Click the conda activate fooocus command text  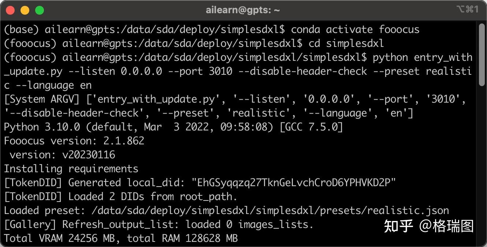[x=355, y=29]
